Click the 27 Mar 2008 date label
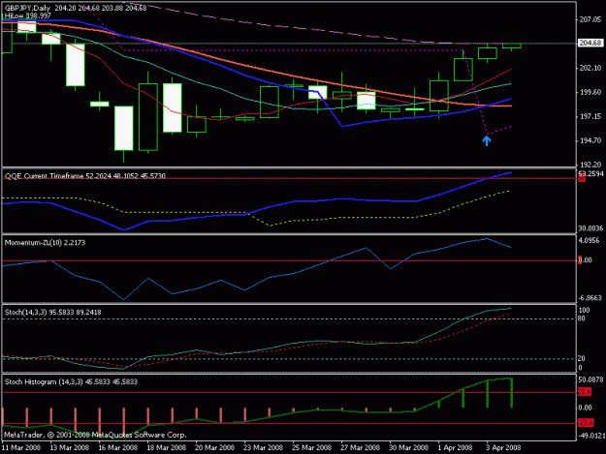This screenshot has width=606, height=454. click(x=360, y=447)
